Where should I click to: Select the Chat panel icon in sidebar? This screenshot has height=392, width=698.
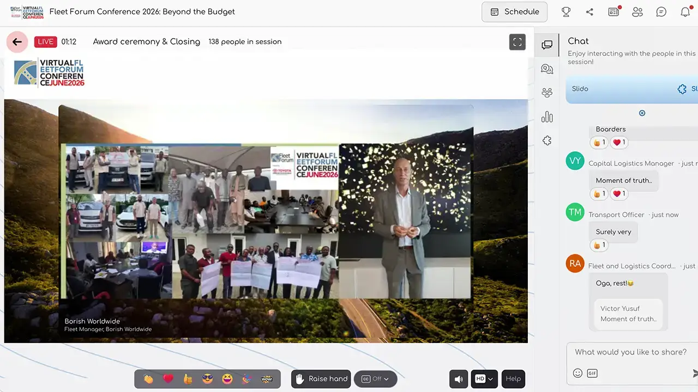[x=547, y=45]
